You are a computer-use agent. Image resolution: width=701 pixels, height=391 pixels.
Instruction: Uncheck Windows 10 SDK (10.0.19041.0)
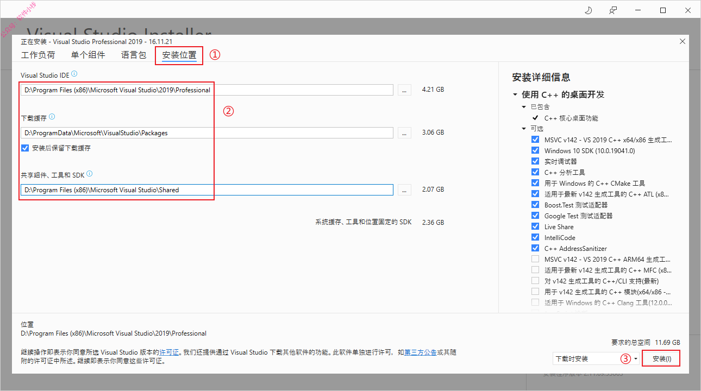click(x=535, y=150)
